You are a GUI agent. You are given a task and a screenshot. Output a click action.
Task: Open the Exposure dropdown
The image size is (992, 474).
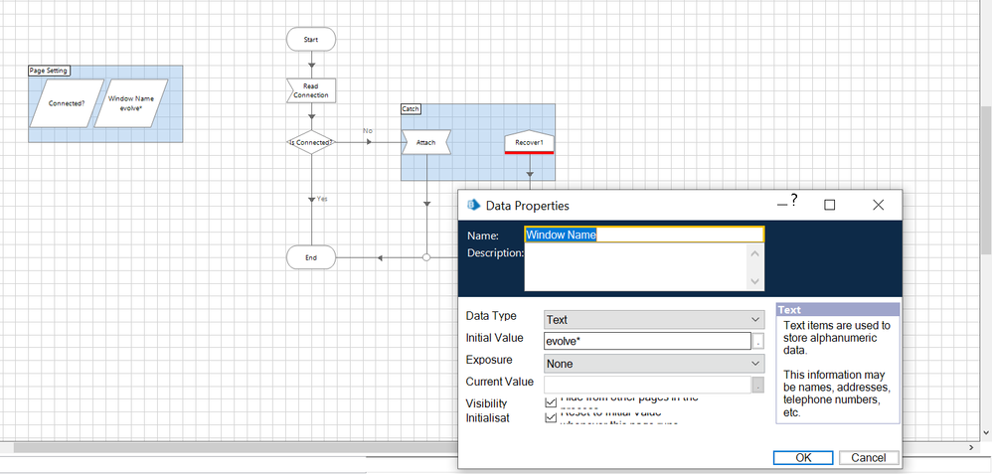[x=653, y=364]
